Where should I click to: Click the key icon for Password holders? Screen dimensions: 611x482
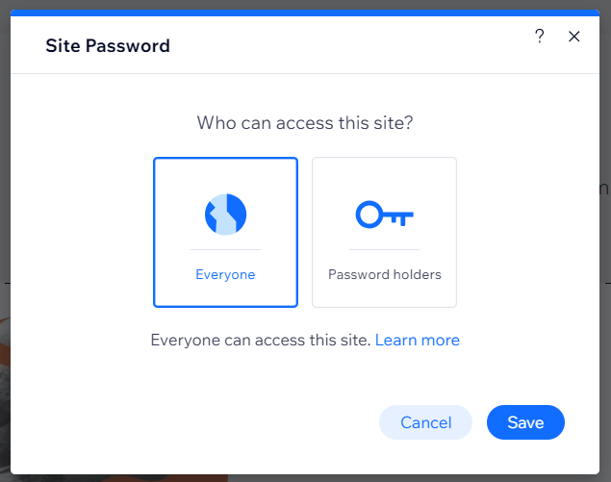point(384,214)
